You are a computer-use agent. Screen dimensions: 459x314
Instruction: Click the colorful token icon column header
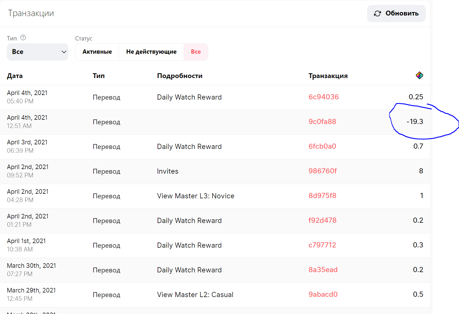pos(419,75)
